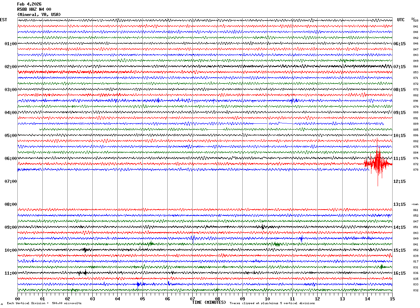Viewport: 420px width, 308px height.
Task: Select the 03:00 EST row label
Action: pos(11,90)
